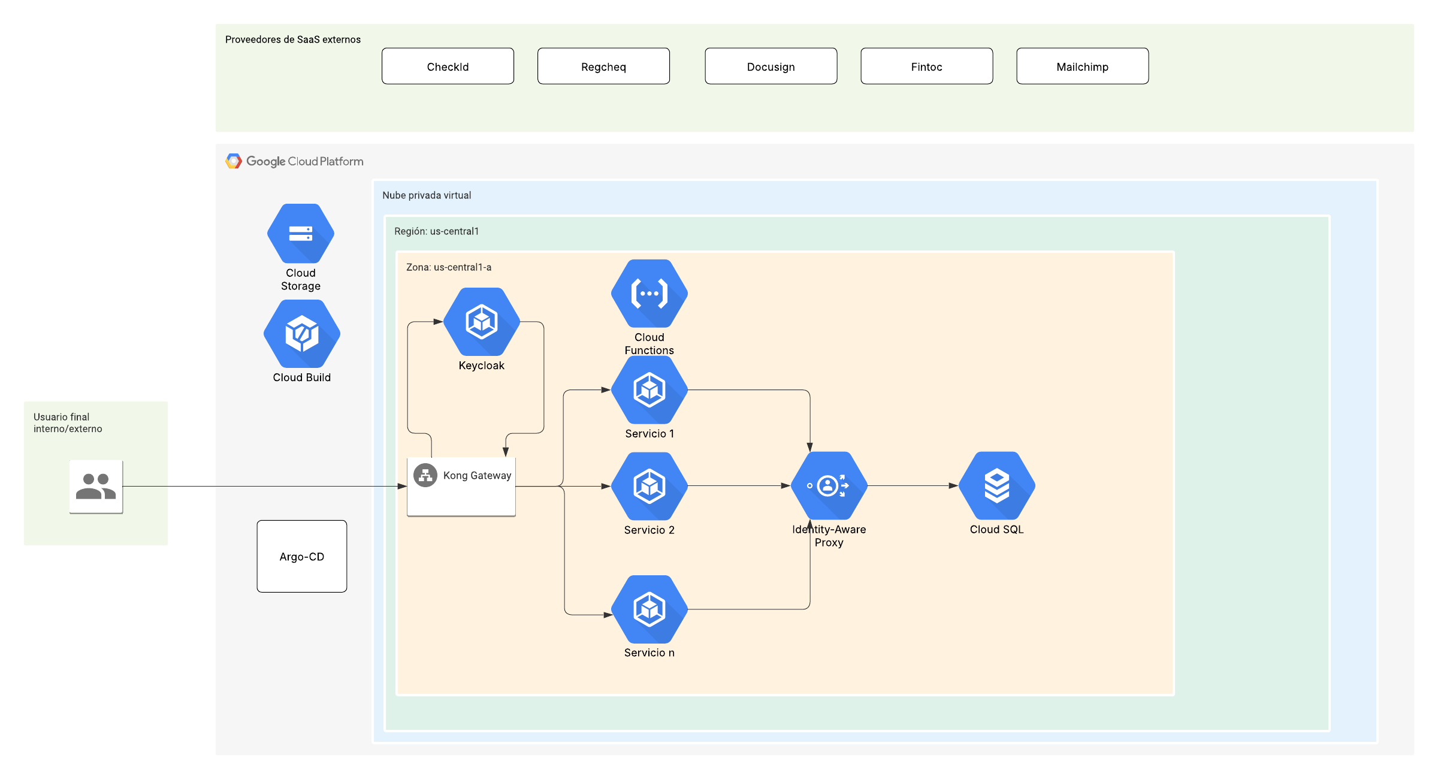Click the 'Servicio 2' text label
This screenshot has height=779, width=1438.
pyautogui.click(x=649, y=530)
